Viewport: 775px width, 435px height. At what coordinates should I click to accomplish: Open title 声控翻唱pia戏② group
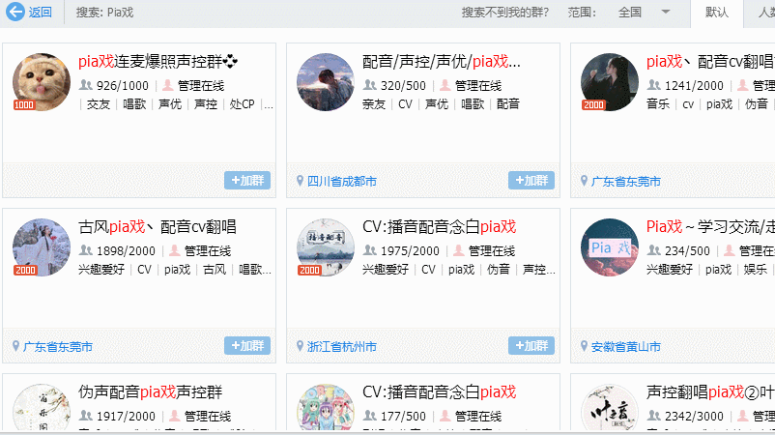pyautogui.click(x=711, y=392)
